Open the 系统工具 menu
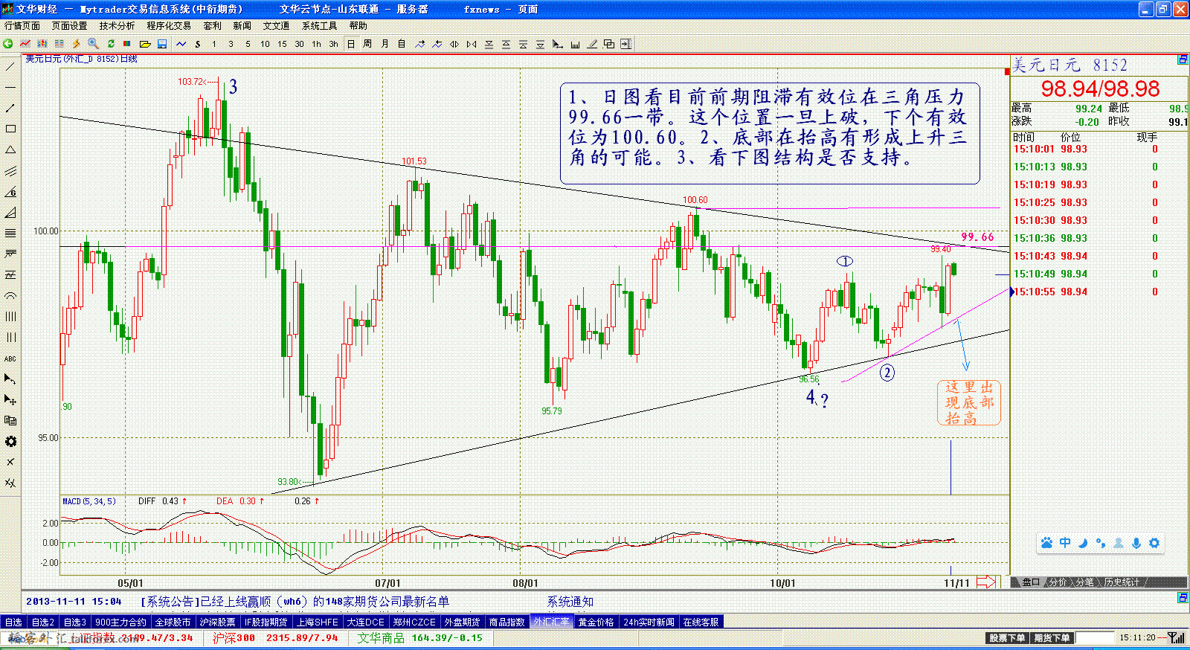The image size is (1190, 650). coord(319,26)
